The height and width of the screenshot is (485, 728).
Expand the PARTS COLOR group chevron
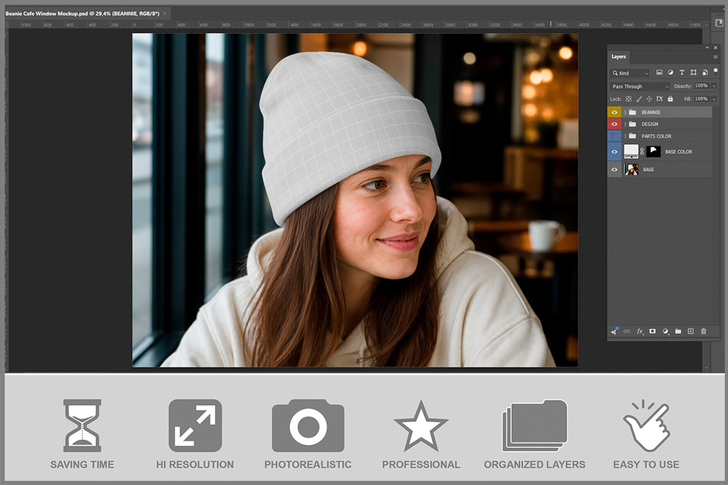pyautogui.click(x=625, y=136)
